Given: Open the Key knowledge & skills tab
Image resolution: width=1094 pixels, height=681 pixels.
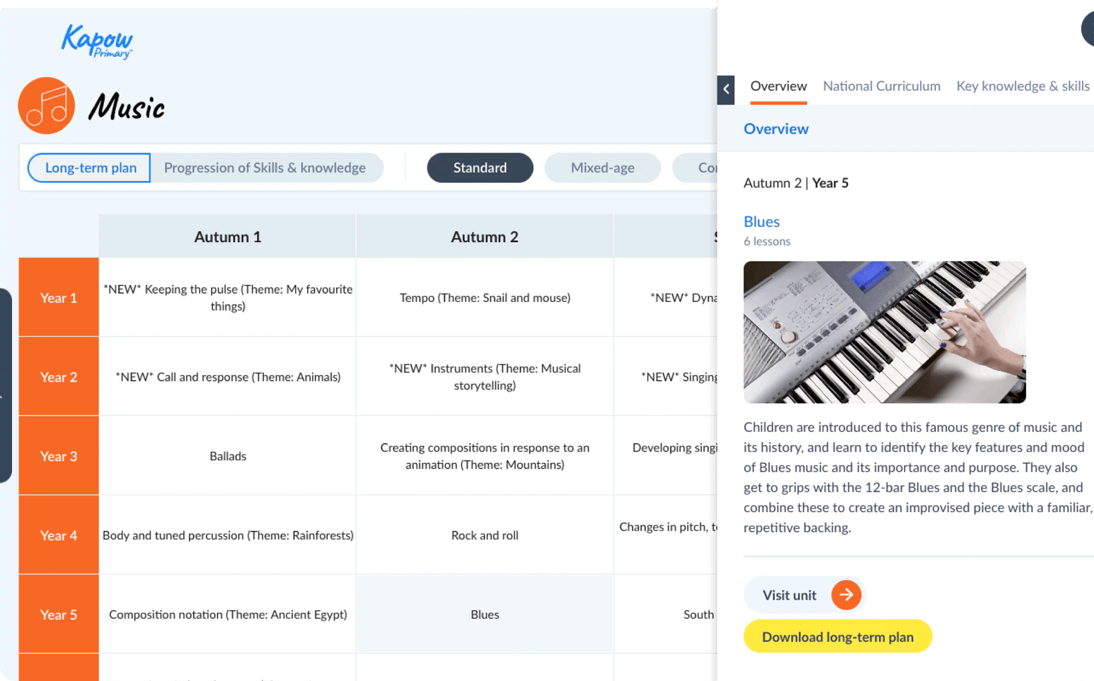Looking at the screenshot, I should pyautogui.click(x=1023, y=86).
